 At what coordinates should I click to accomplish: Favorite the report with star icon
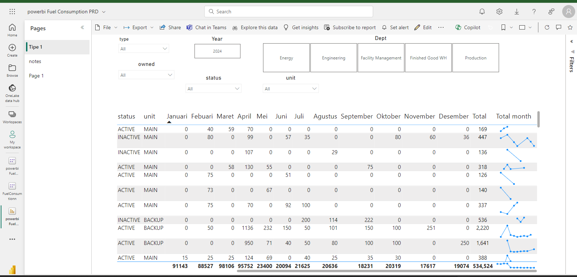[570, 27]
